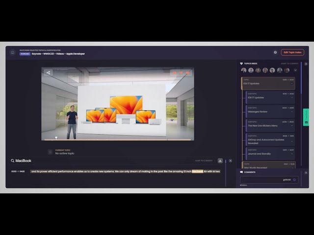Screen dimensions: 314x235
Task: Collapse the iOS 17 Updates topic
Action: tap(292, 84)
